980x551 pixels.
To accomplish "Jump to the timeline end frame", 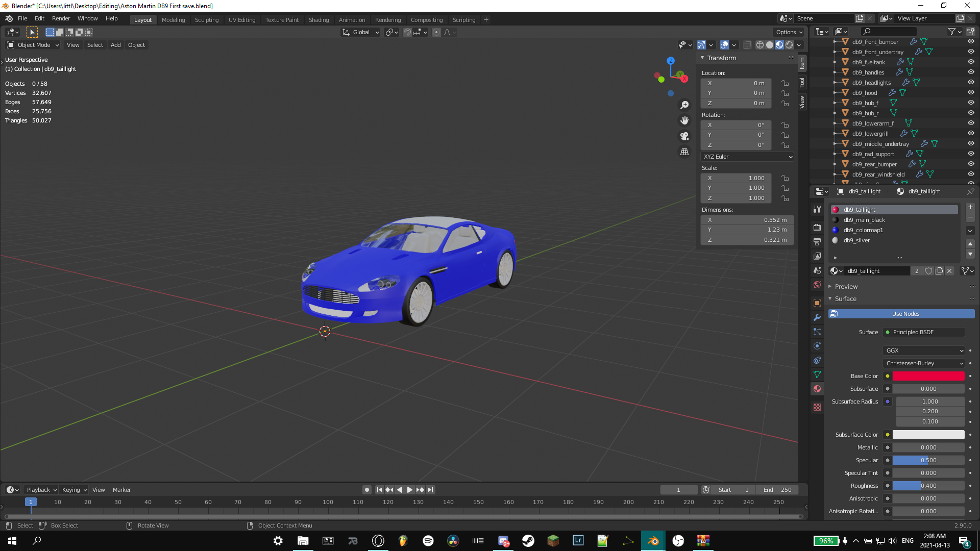I will [x=431, y=490].
